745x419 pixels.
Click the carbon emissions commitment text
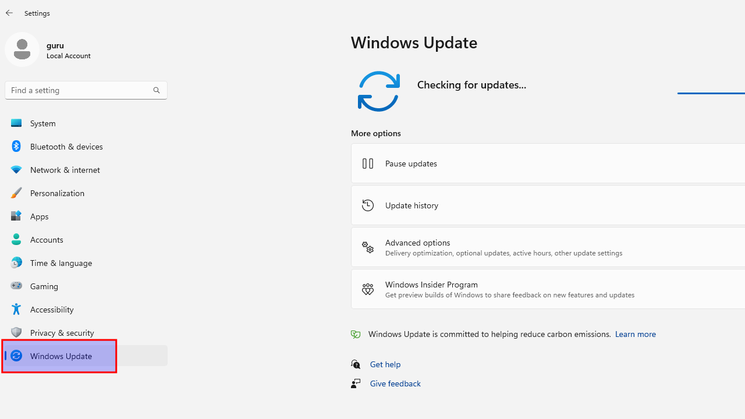pos(489,334)
